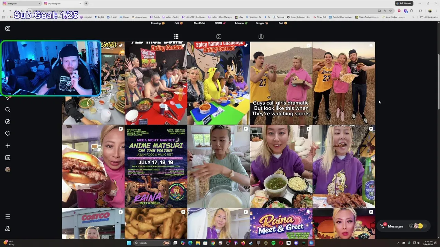Viewport: 440px width, 247px height.
Task: Show hidden system tray icons
Action: [398, 243]
